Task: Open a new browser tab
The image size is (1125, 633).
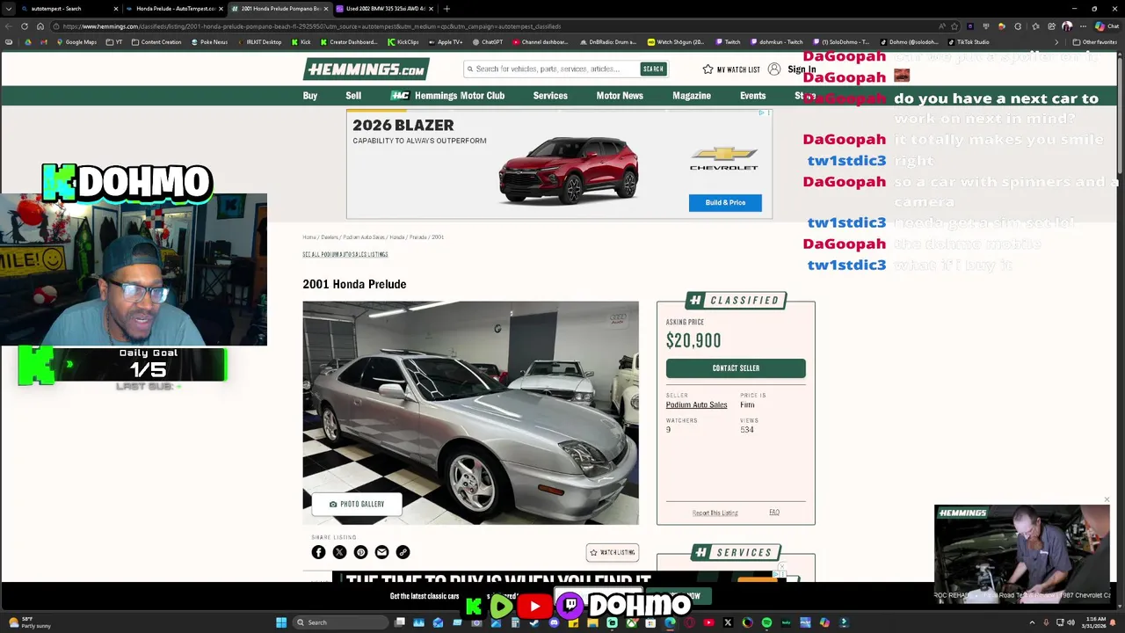Action: pyautogui.click(x=446, y=9)
